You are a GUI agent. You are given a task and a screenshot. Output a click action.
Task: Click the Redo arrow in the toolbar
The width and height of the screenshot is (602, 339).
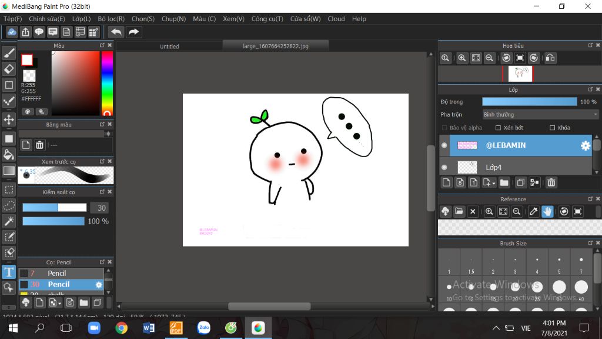(x=133, y=32)
